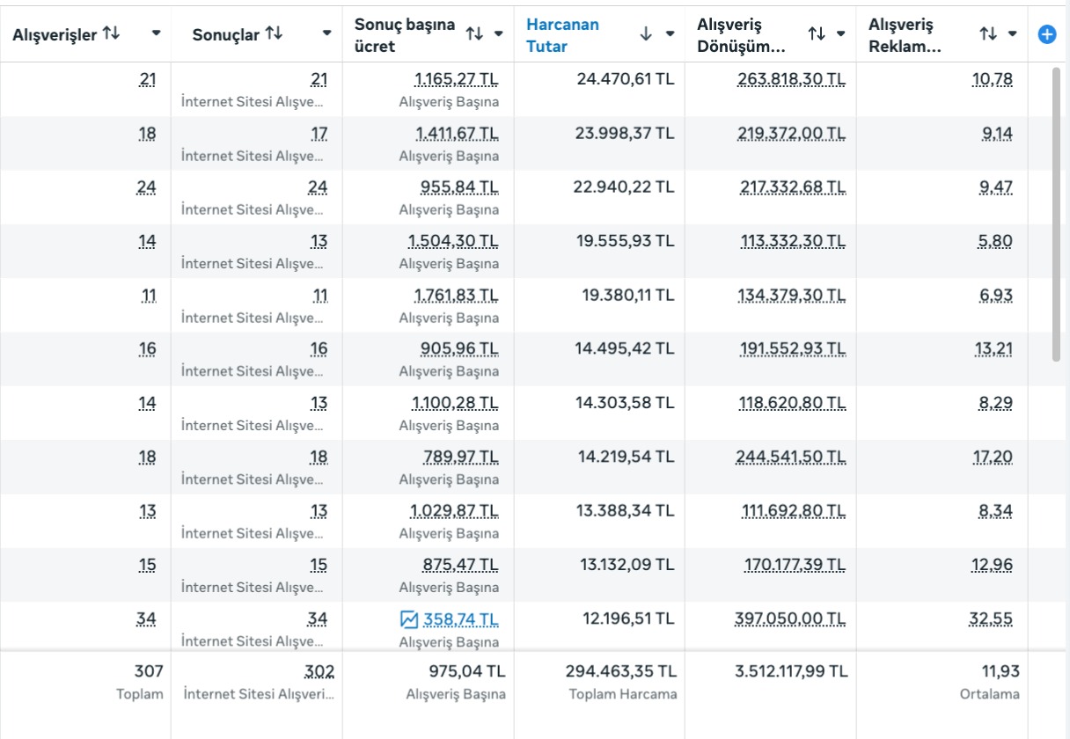Expand Harcanan Tutar column dropdown caret
The image size is (1070, 739).
point(671,33)
